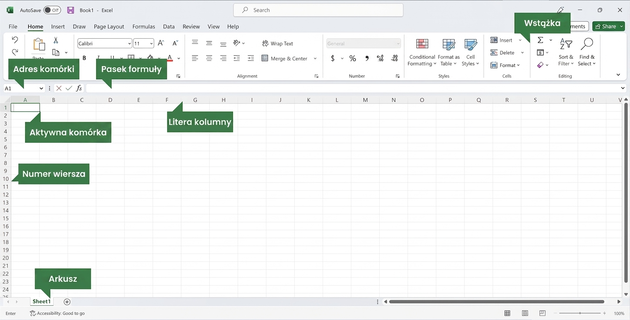The height and width of the screenshot is (320, 630).
Task: Click the Insert Function fx icon
Action: coord(79,88)
